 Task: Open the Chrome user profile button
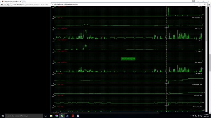coord(194,1)
